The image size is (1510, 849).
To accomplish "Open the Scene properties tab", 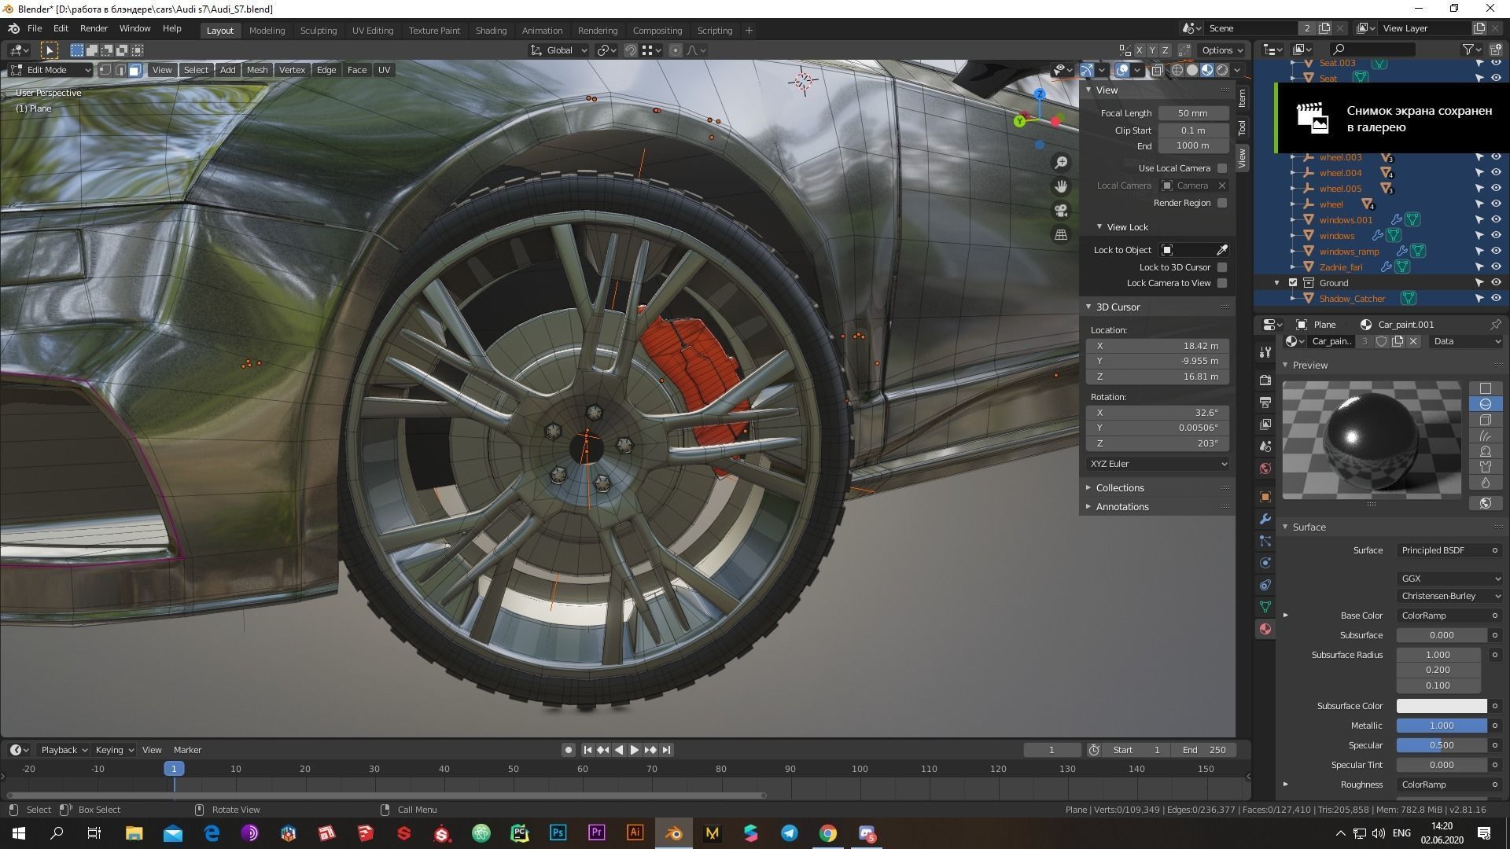I will click(x=1265, y=447).
